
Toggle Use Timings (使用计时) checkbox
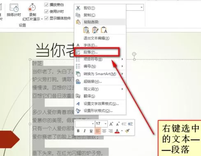pyautogui.click(x=46, y=11)
